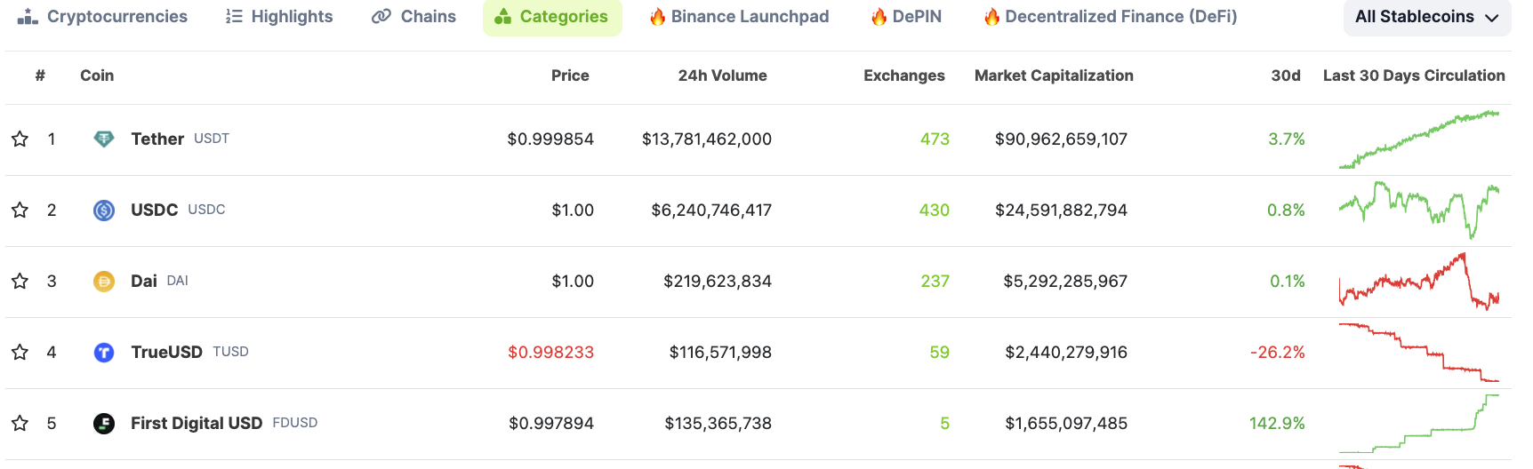Screen dimensions: 1533x469
Task: Favorite USDC with its star icon
Action: pyautogui.click(x=20, y=210)
